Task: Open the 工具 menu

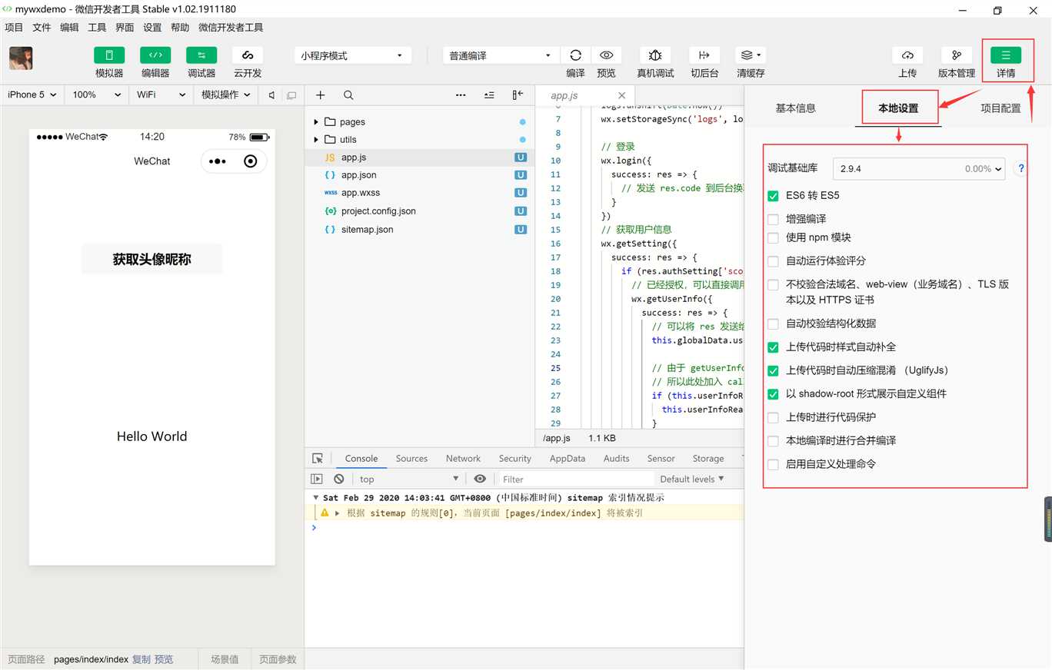Action: (97, 27)
